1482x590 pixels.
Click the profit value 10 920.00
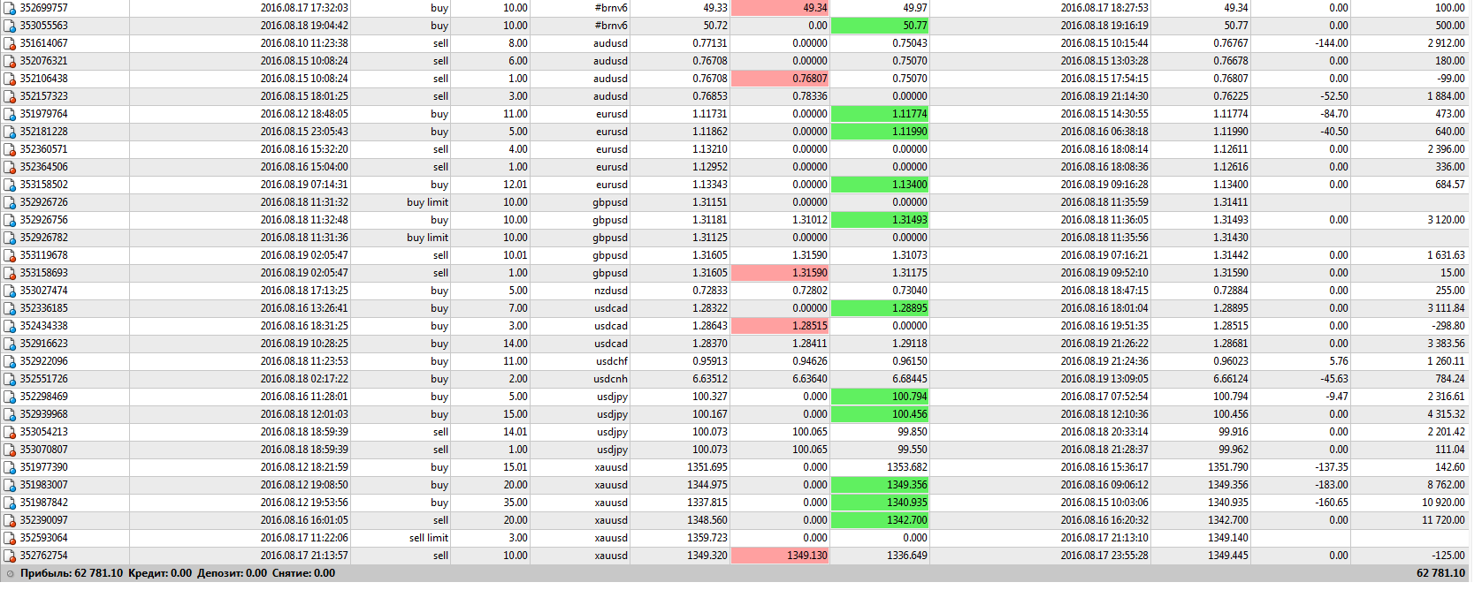[x=1443, y=503]
